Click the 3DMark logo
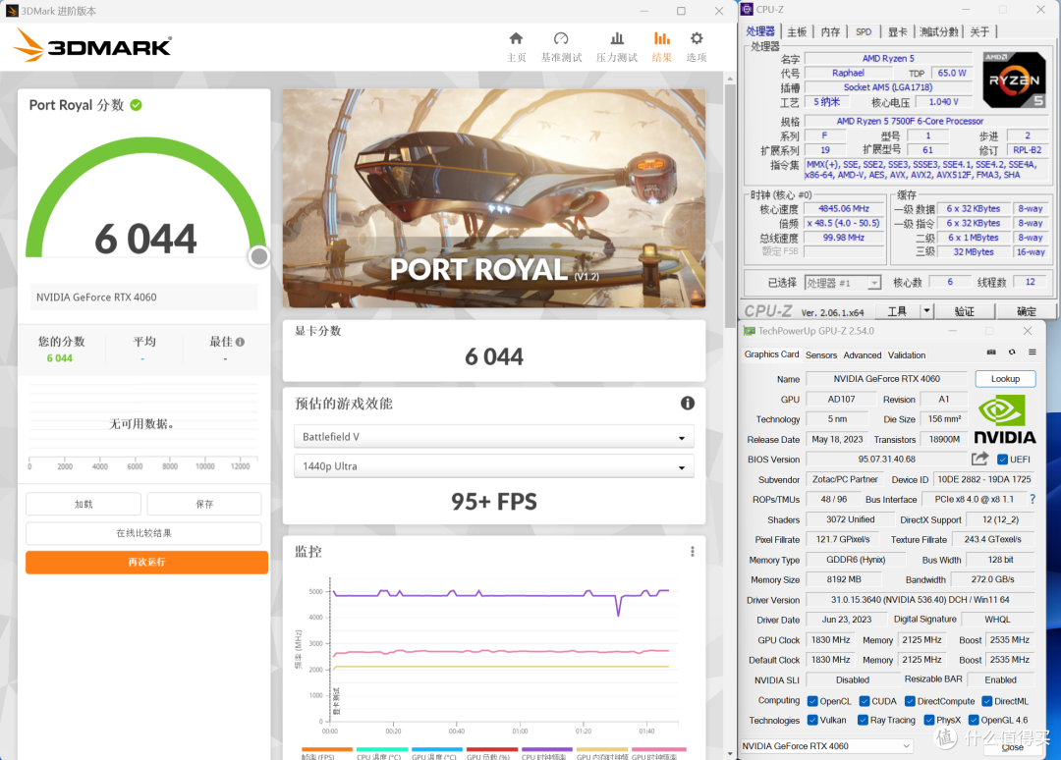The image size is (1061, 760). click(92, 45)
